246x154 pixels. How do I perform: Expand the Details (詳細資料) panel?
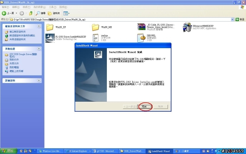[x=39, y=80]
